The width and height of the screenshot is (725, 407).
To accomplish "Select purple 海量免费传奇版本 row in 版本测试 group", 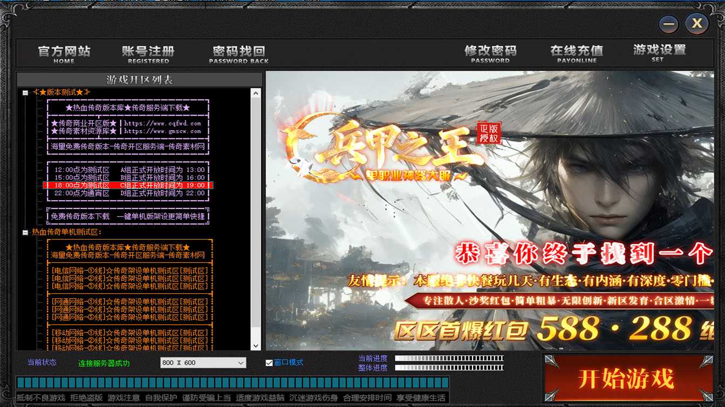I will [x=128, y=146].
